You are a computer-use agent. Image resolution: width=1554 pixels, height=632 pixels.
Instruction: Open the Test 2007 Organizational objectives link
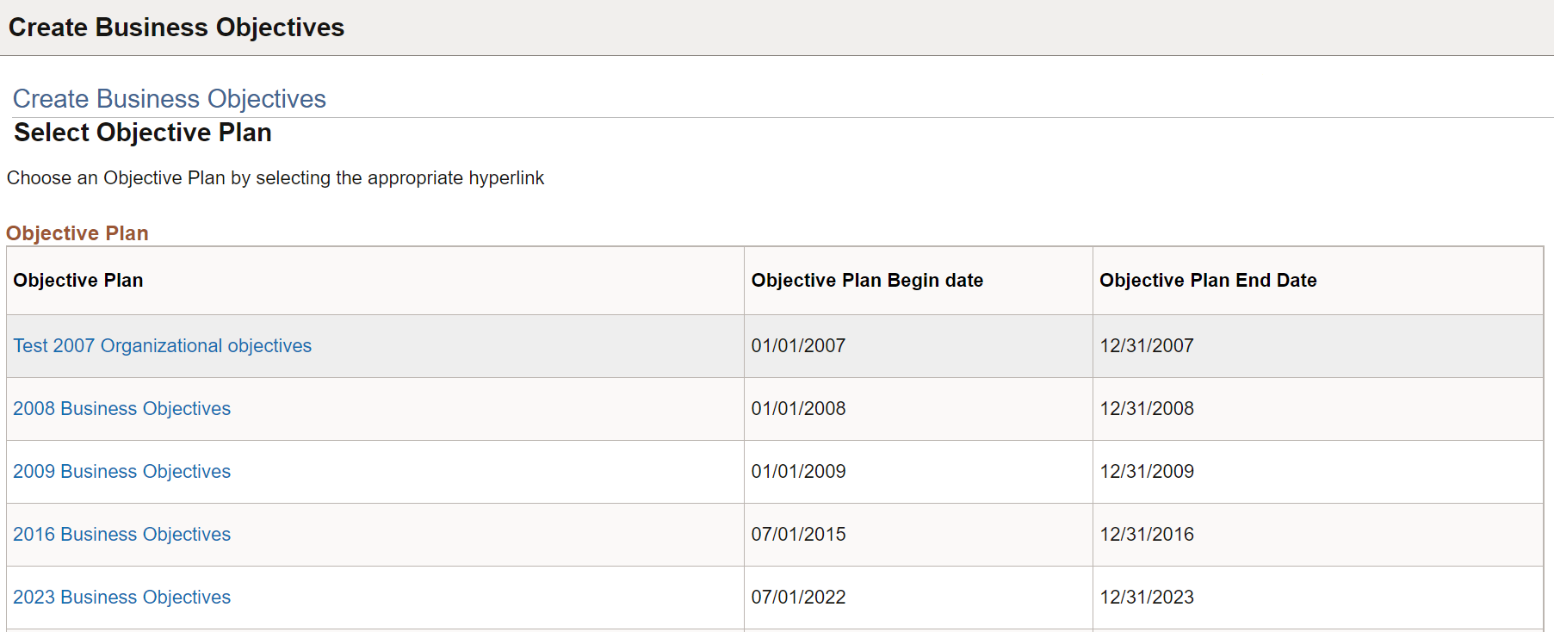(162, 346)
